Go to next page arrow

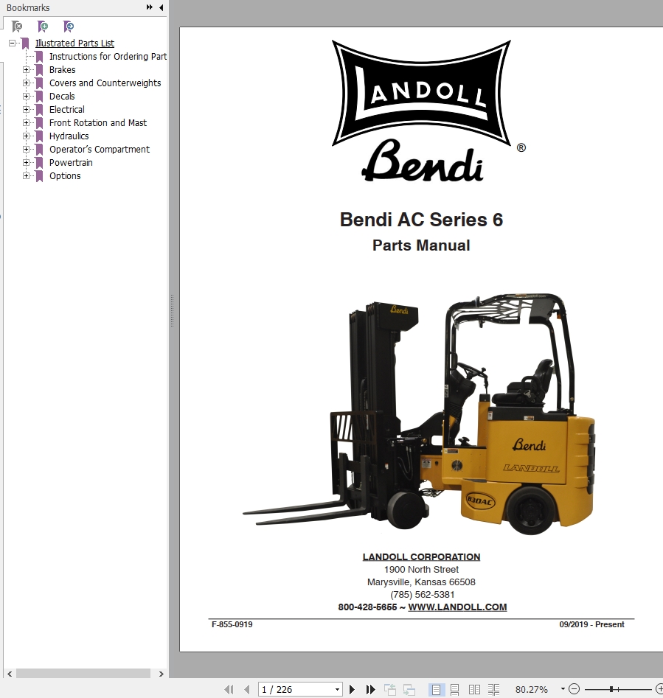(x=352, y=690)
